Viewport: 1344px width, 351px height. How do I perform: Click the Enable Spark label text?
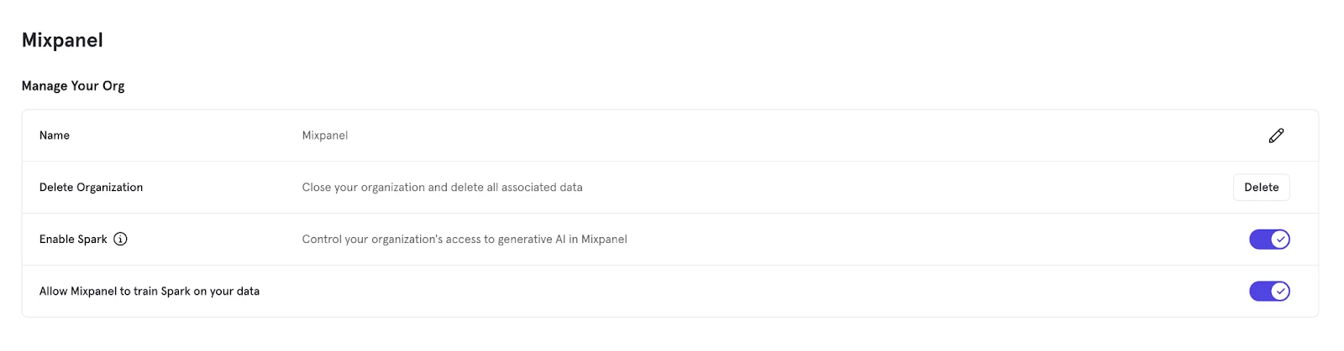pos(73,240)
